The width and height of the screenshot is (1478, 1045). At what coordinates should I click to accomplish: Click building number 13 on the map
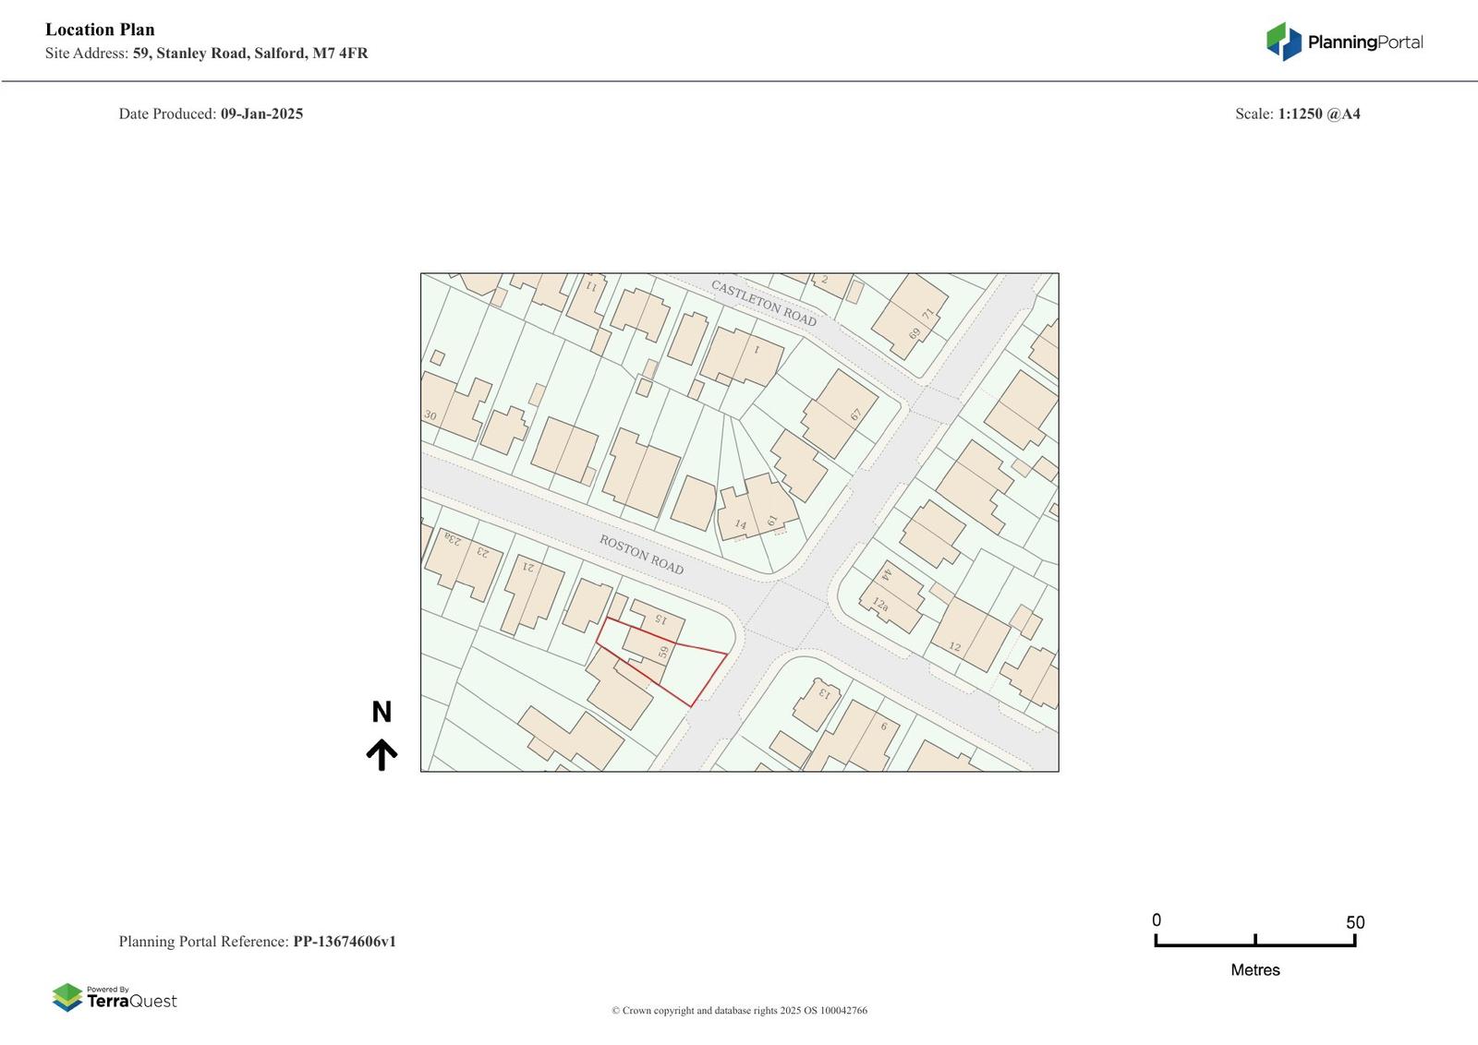pyautogui.click(x=823, y=693)
